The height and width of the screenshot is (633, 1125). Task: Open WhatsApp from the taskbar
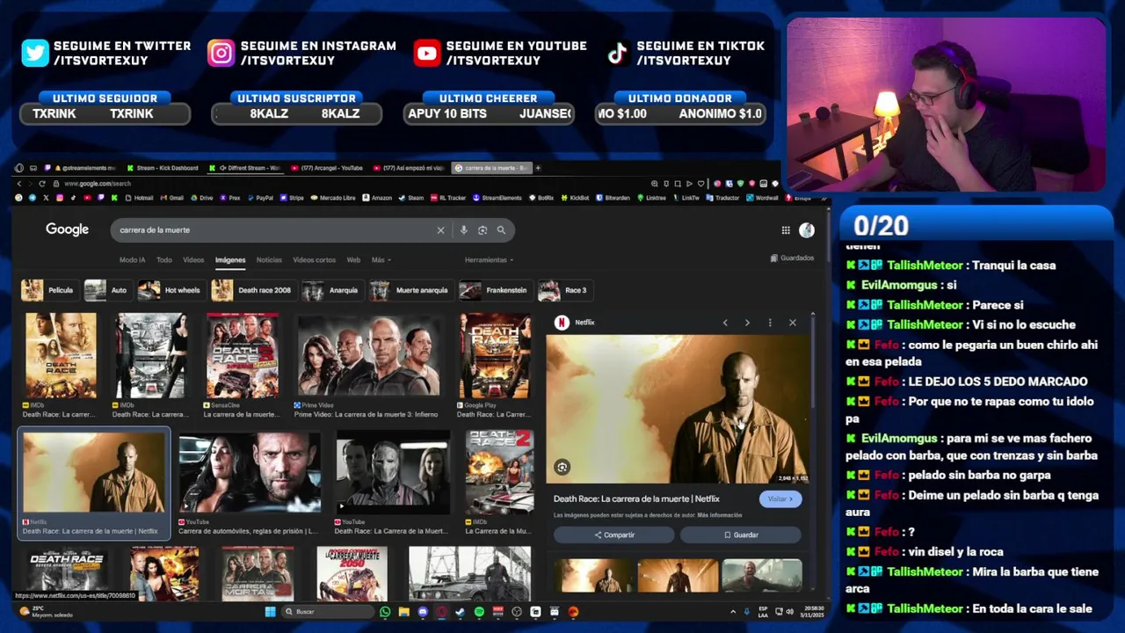tap(385, 612)
